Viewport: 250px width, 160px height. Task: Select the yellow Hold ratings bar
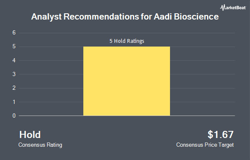pos(127,81)
